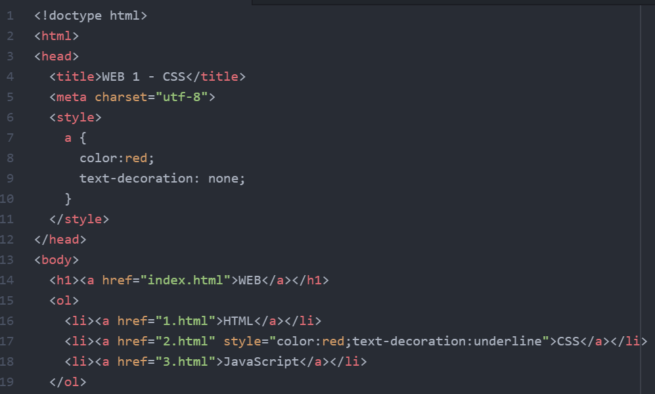Screen dimensions: 655x394
Task: Click the "color:red;" declaration on line 8
Action: click(117, 158)
